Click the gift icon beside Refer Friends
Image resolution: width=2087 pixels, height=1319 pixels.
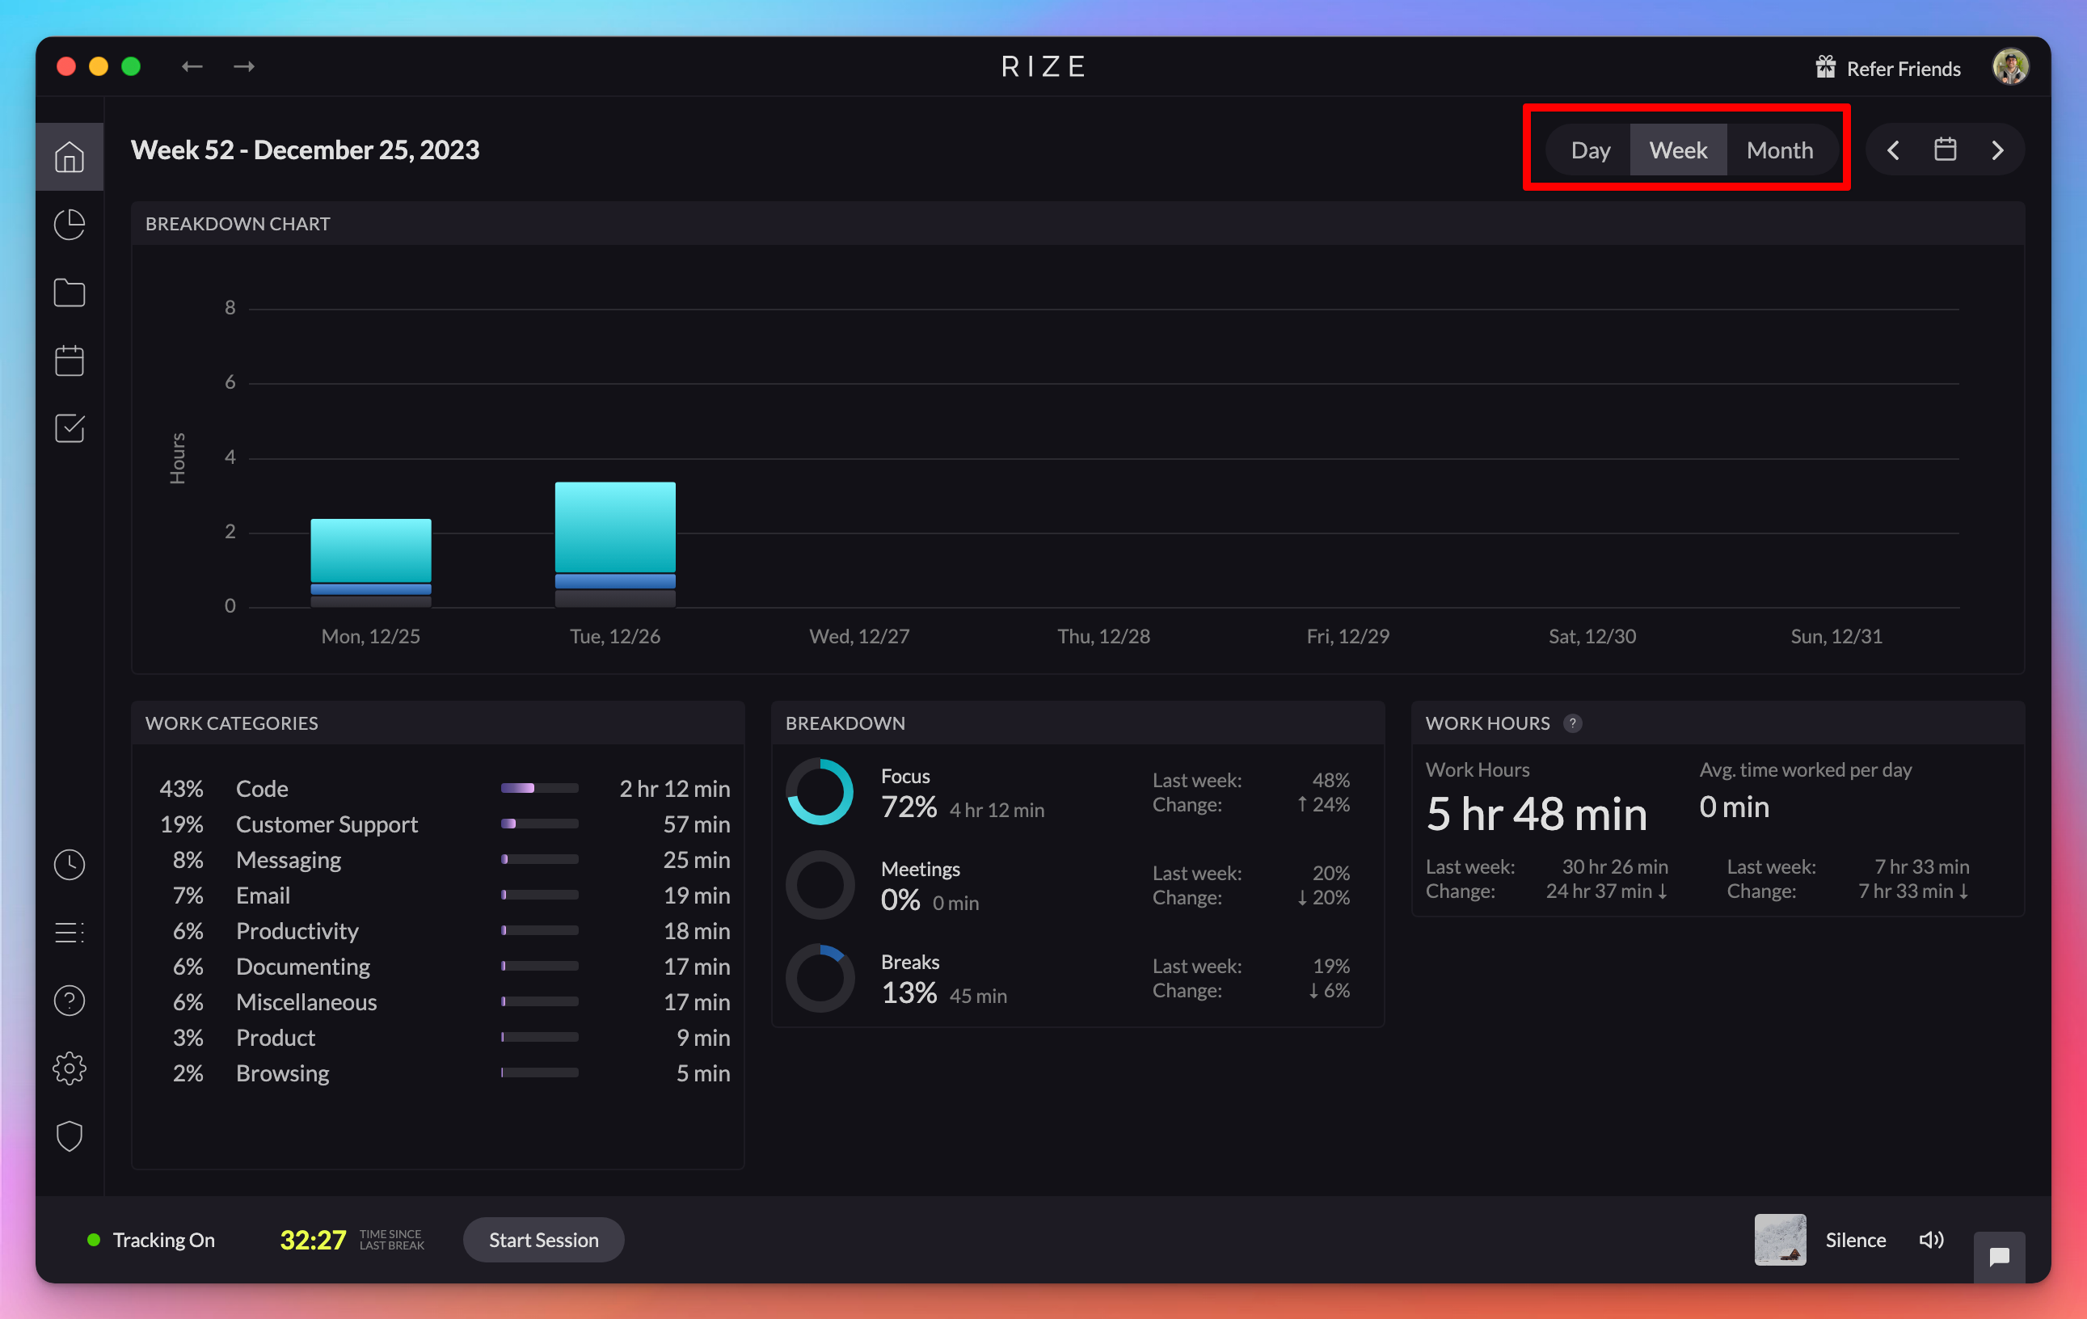(x=1825, y=68)
